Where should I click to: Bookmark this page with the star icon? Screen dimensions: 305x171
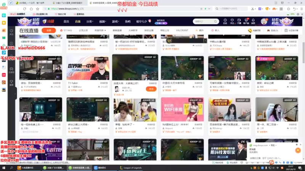point(37,9)
